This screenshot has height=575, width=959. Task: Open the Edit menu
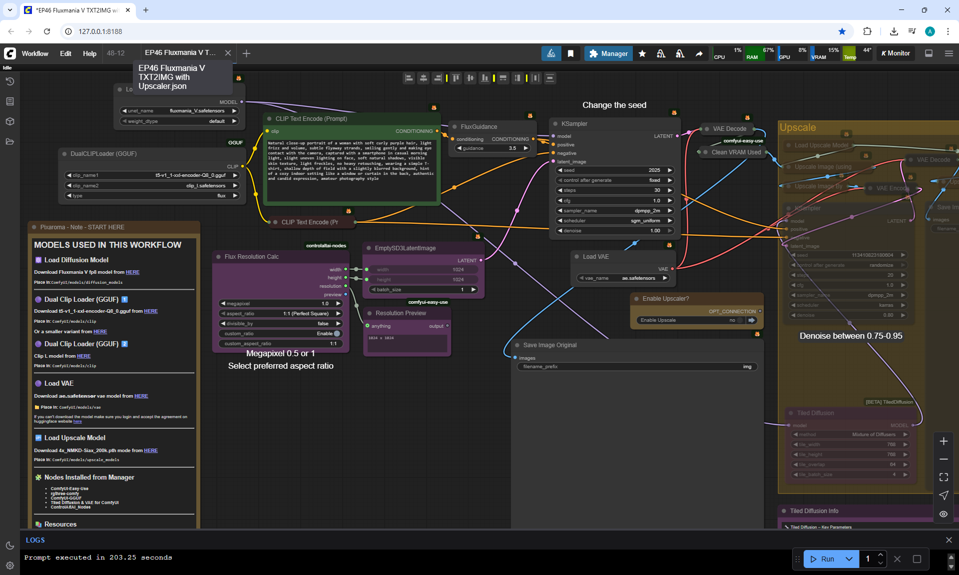point(65,53)
